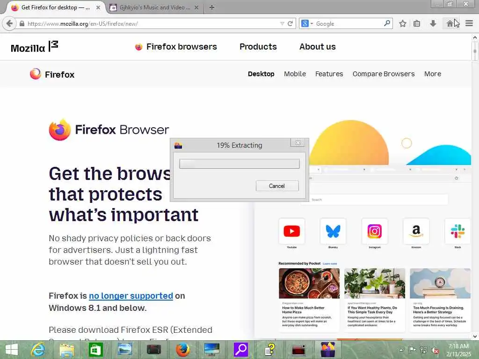Click the page vertical scrollbar up arrow

click(475, 37)
